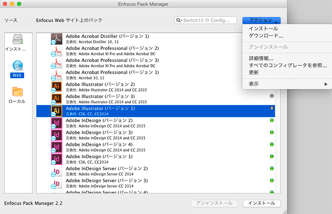The width and height of the screenshot is (332, 214).
Task: Choose すべてのコンフィグレータを参照... menu item
Action: (x=288, y=65)
